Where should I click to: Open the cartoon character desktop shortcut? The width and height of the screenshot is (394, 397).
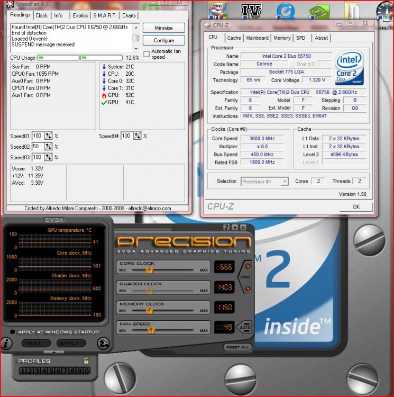coord(217,11)
